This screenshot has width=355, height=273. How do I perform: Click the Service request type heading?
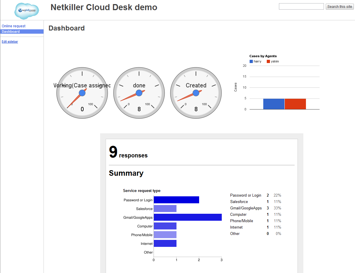(142, 191)
